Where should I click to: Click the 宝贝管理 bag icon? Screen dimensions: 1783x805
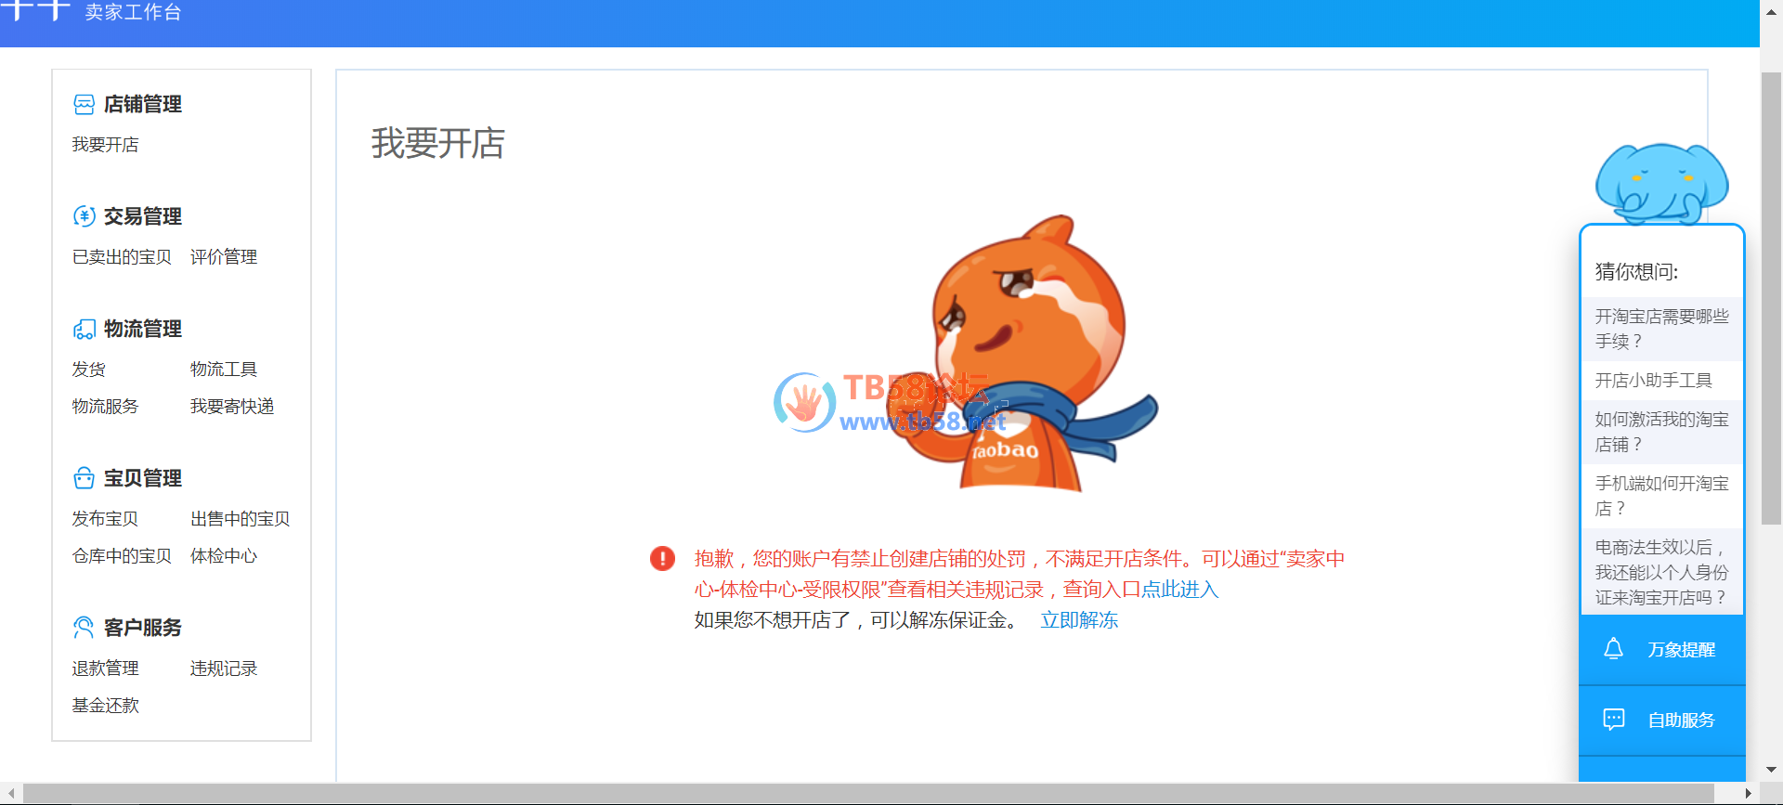(84, 478)
